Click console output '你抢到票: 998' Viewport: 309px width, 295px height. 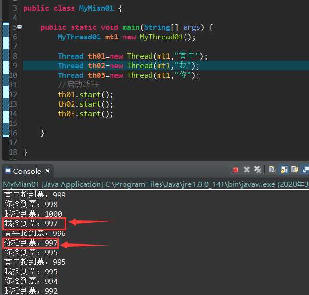click(x=31, y=204)
